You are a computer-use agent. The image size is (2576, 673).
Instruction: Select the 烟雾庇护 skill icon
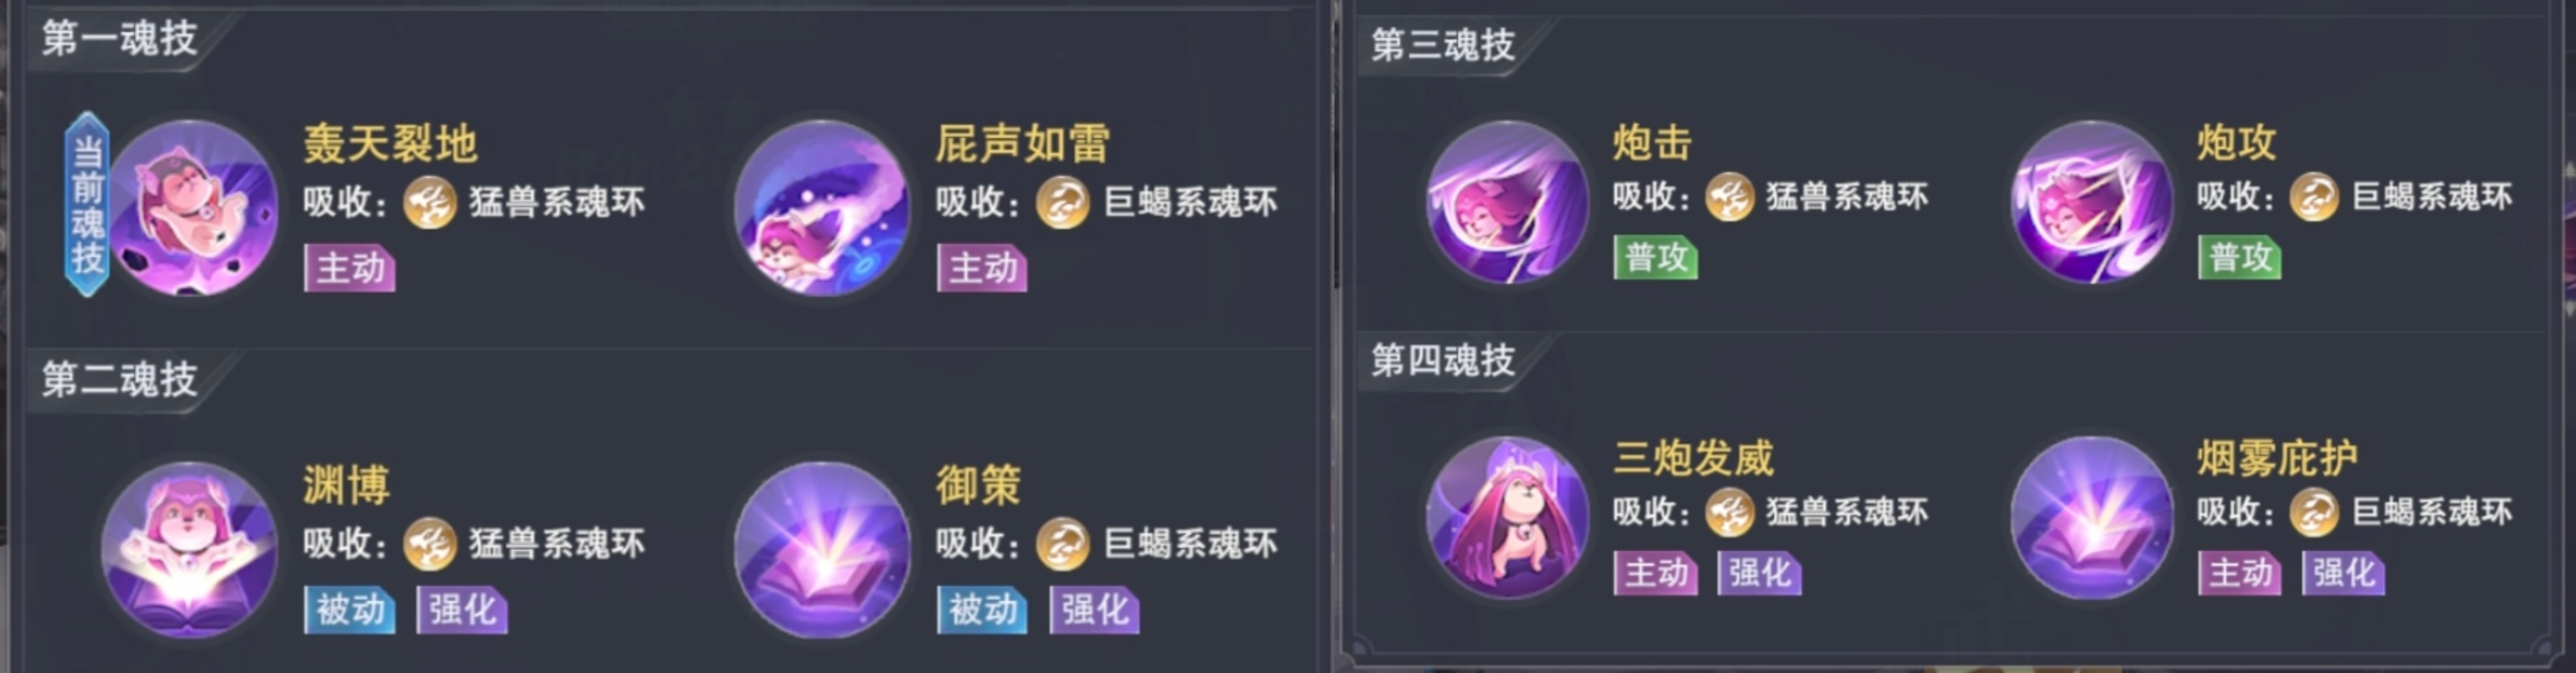[x=2092, y=517]
